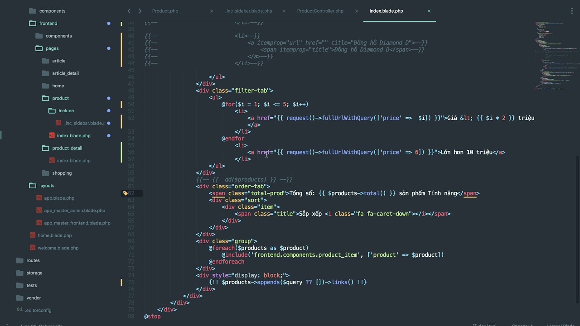Expand the routes folder
The image size is (580, 326).
(x=20, y=260)
